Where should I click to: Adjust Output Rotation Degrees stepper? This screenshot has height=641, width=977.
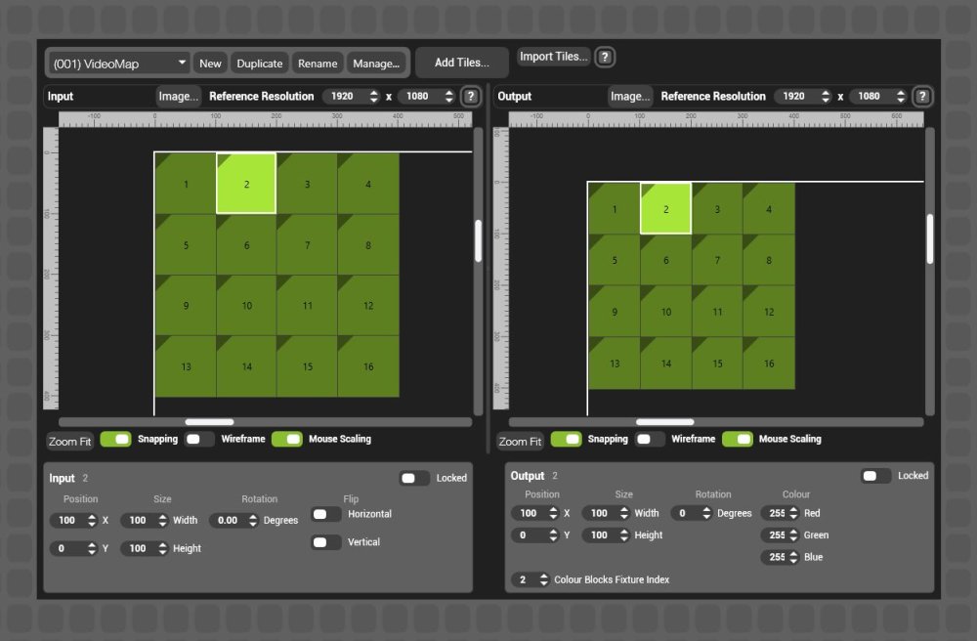tap(706, 513)
